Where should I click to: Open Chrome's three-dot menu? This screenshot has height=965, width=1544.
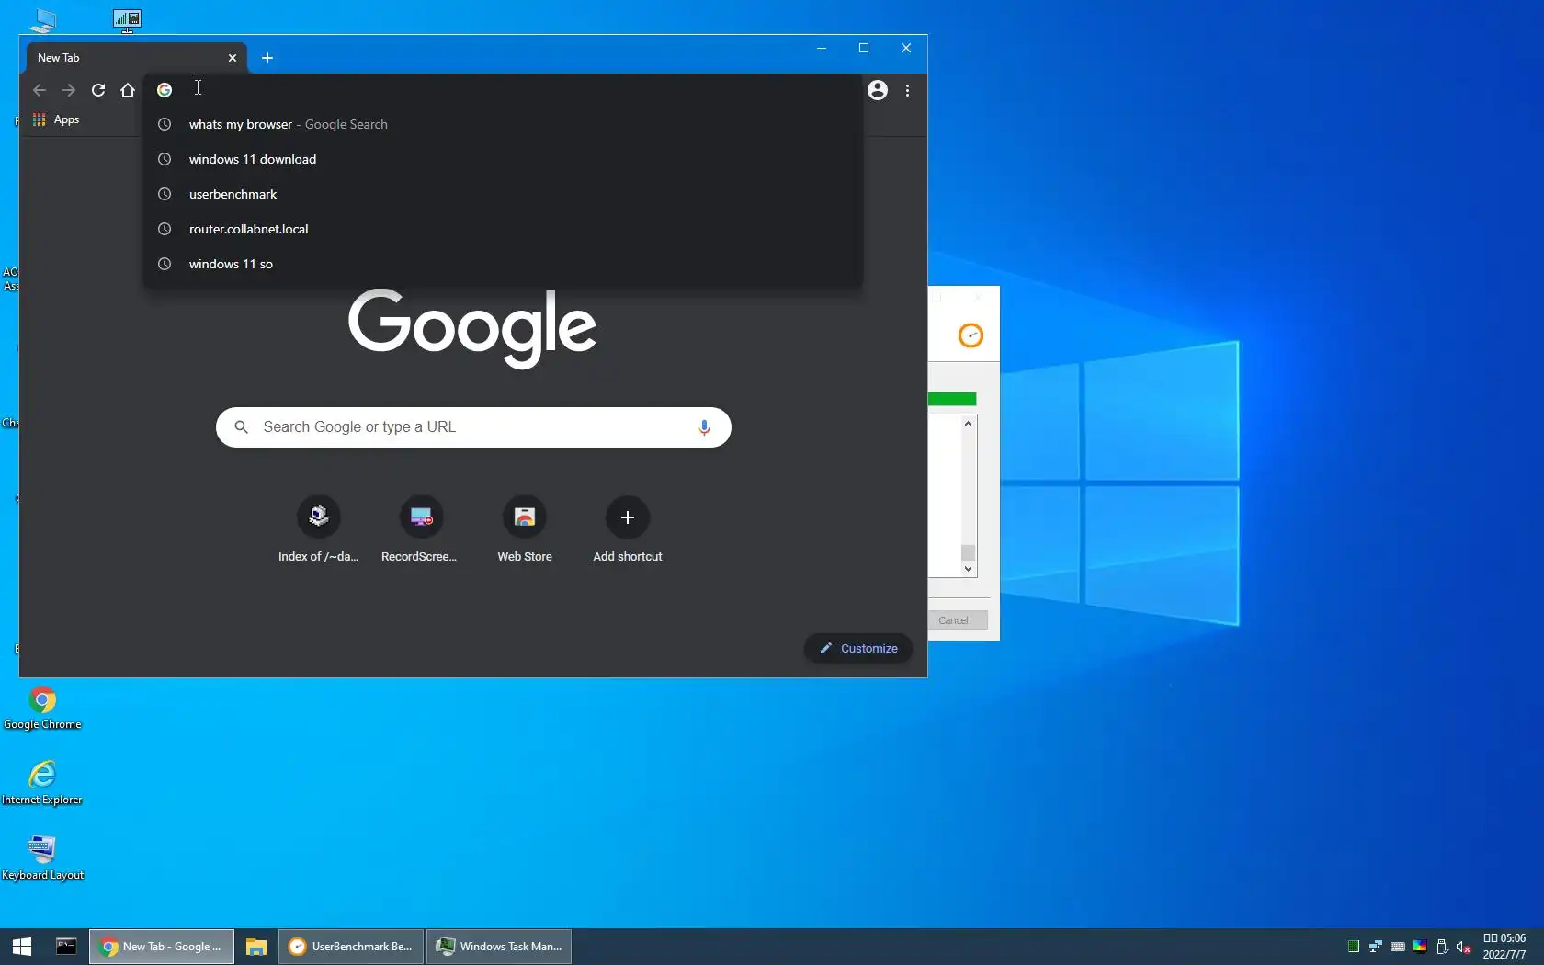pyautogui.click(x=908, y=90)
